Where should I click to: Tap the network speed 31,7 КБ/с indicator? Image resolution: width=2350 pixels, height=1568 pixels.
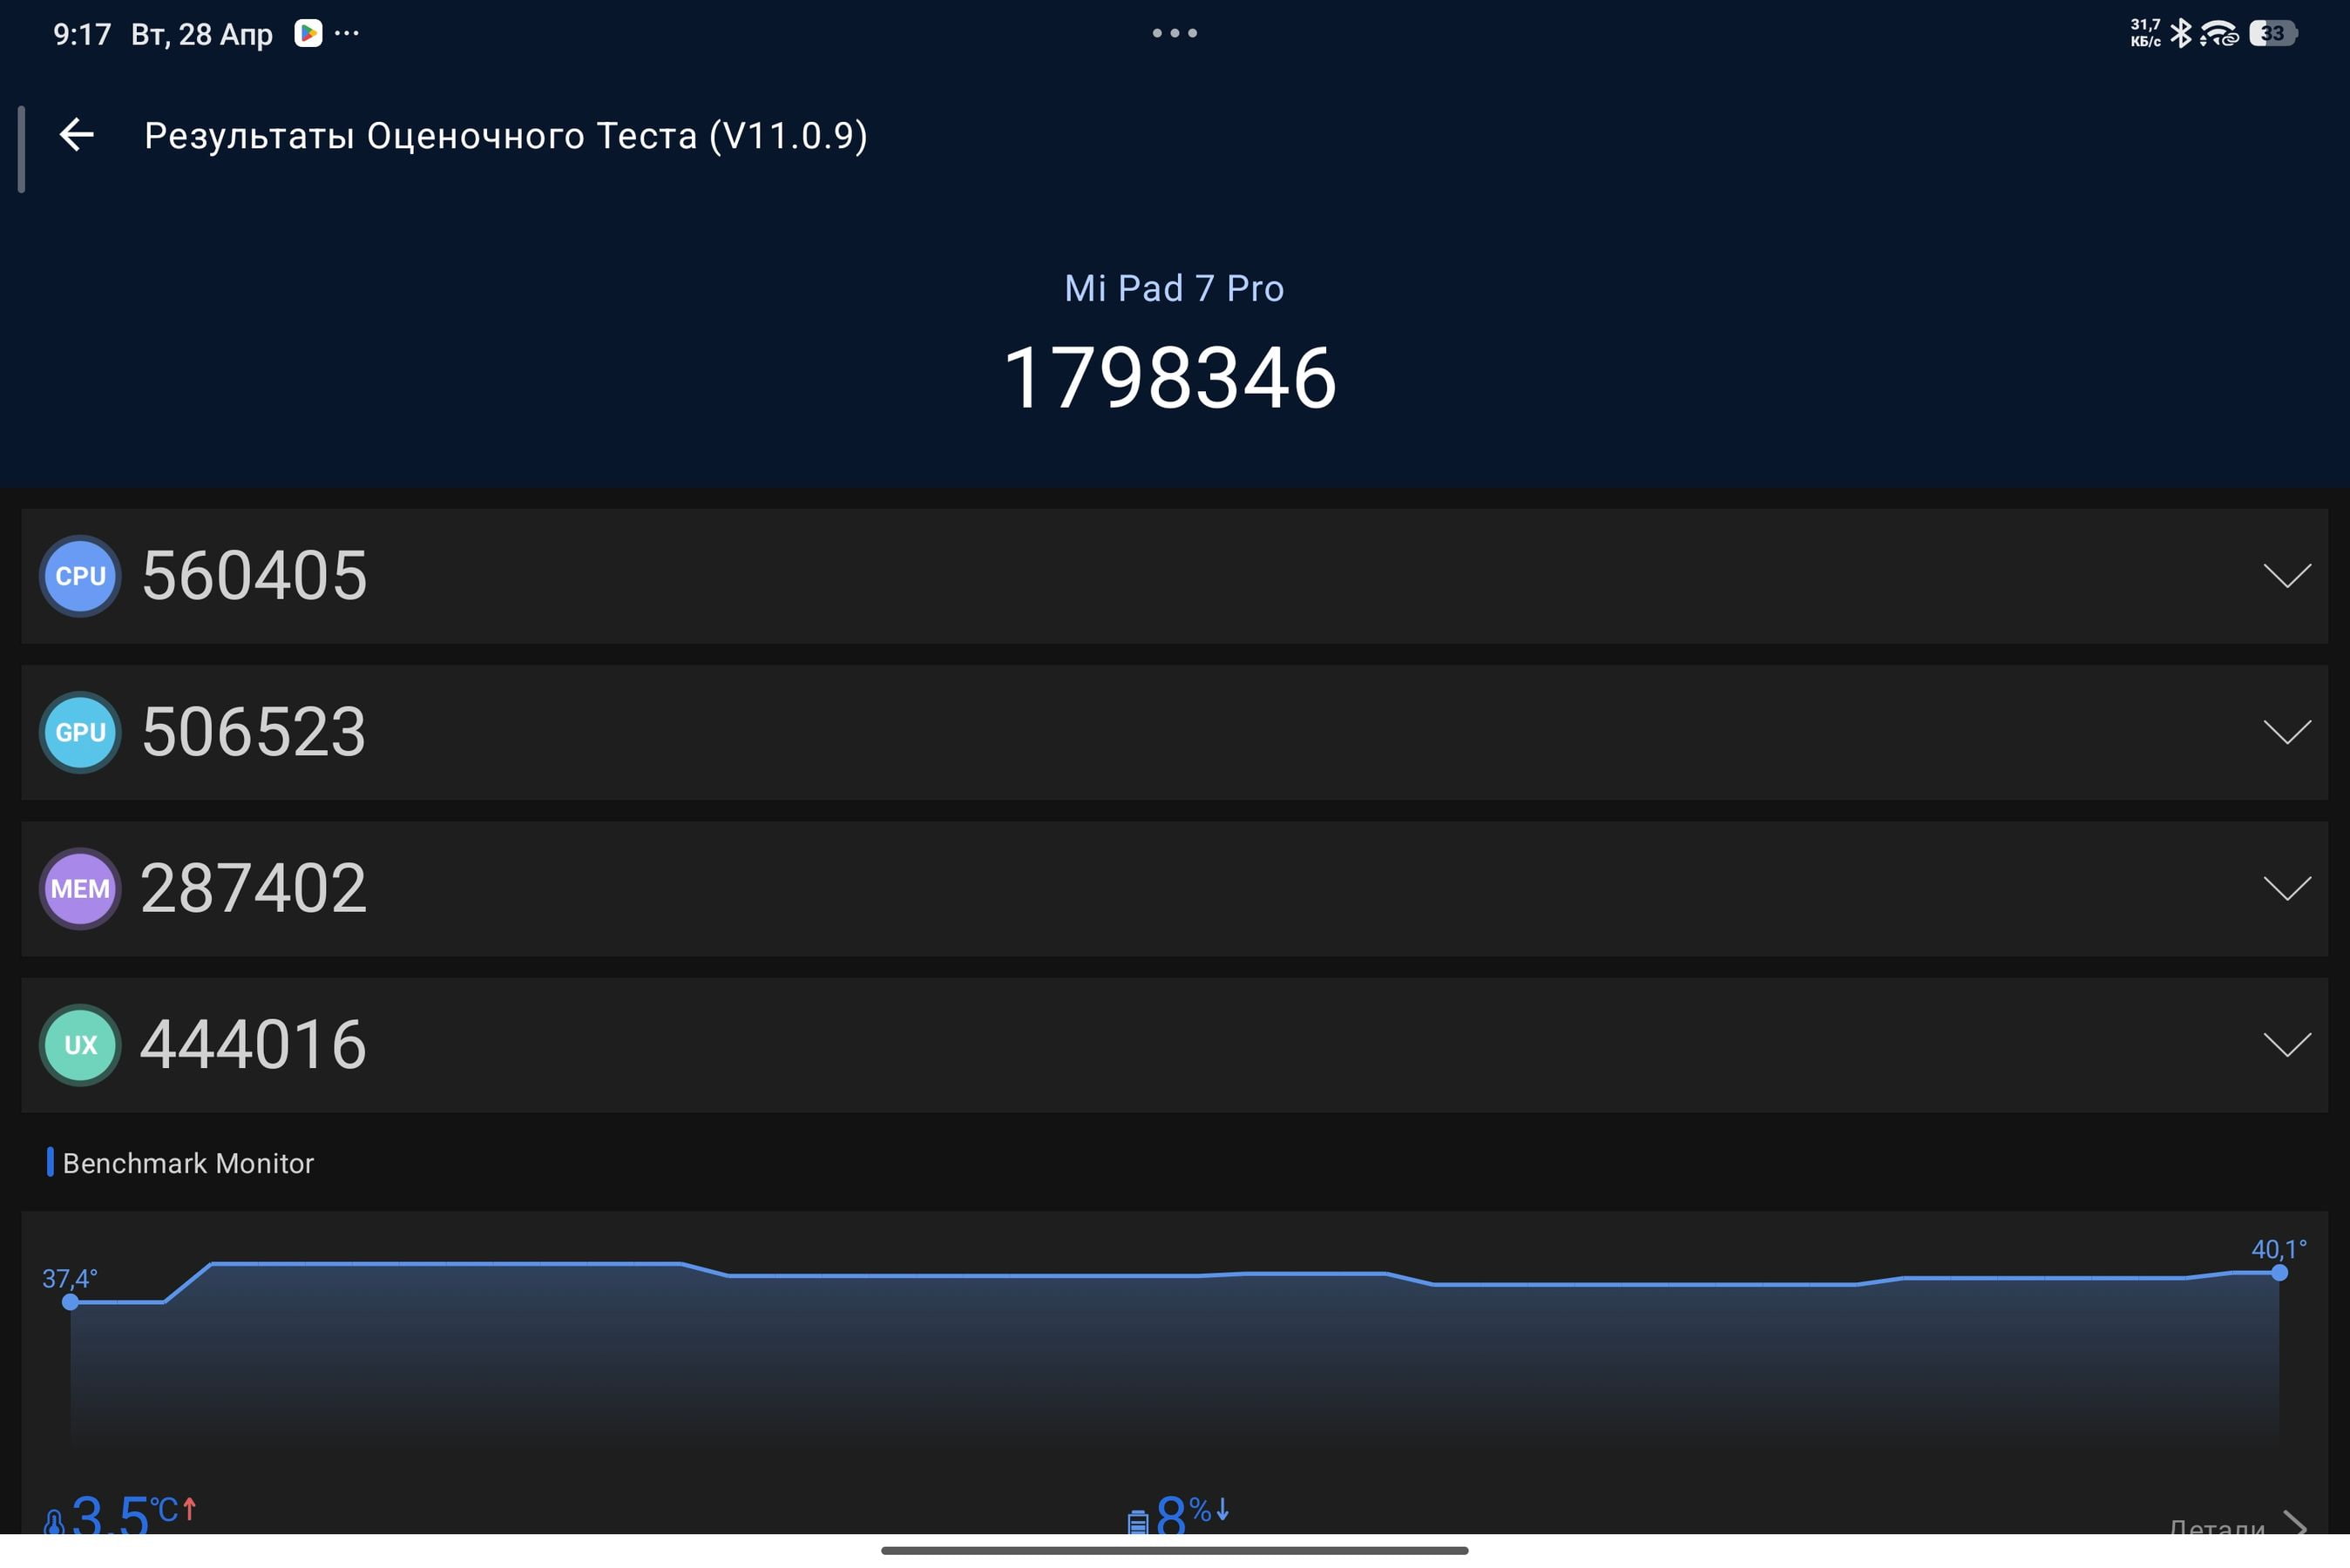2146,33
